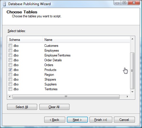The width and height of the screenshot is (142, 128).
Task: Maximize the wizard window
Action: (124, 3)
